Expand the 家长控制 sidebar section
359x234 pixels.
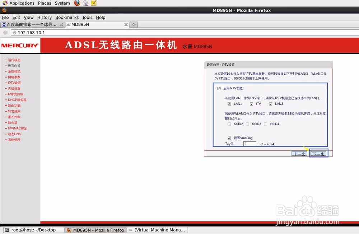click(14, 117)
